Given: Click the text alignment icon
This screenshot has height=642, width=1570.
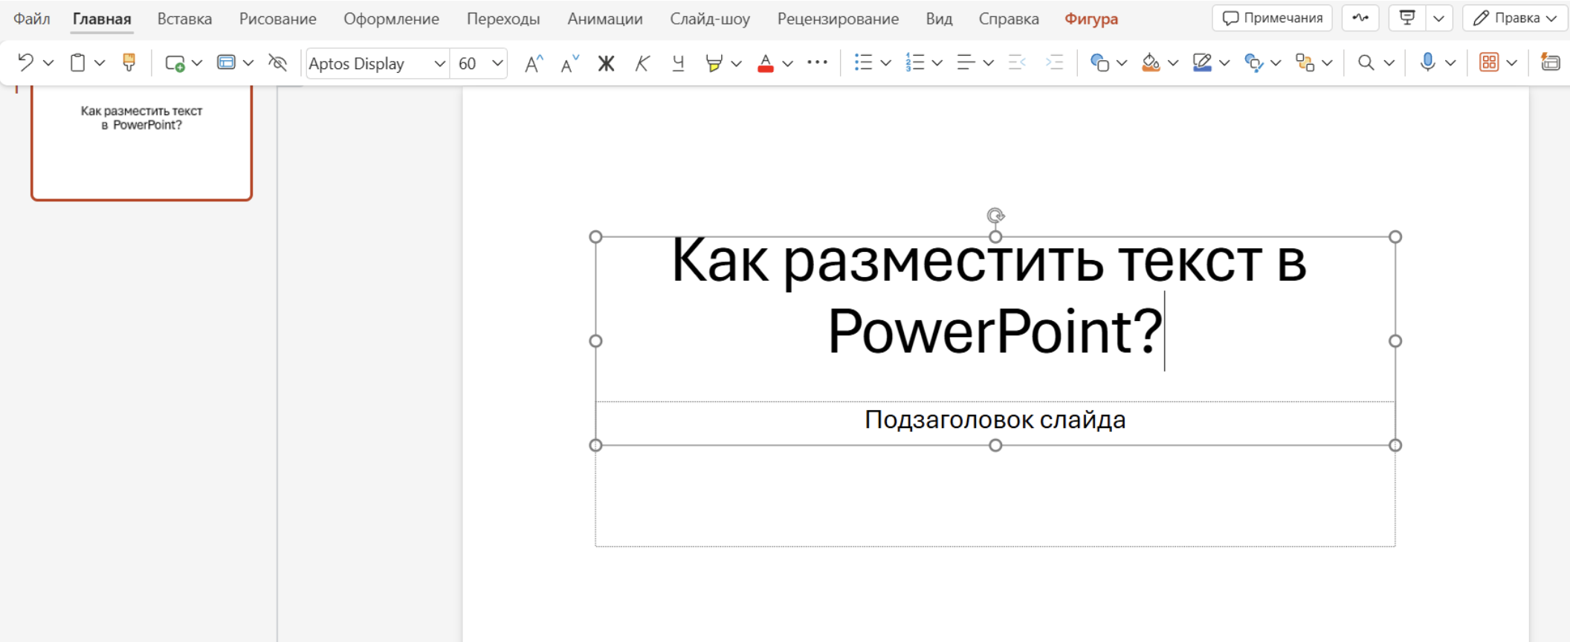Looking at the screenshot, I should 966,62.
